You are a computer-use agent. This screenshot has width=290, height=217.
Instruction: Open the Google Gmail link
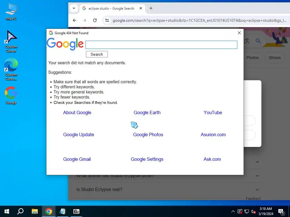pos(77,159)
